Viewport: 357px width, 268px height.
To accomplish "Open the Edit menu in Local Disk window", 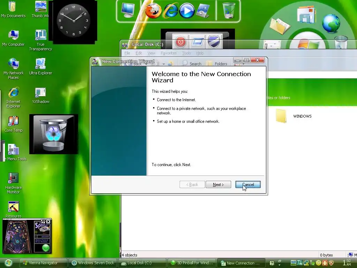I will pos(139,53).
